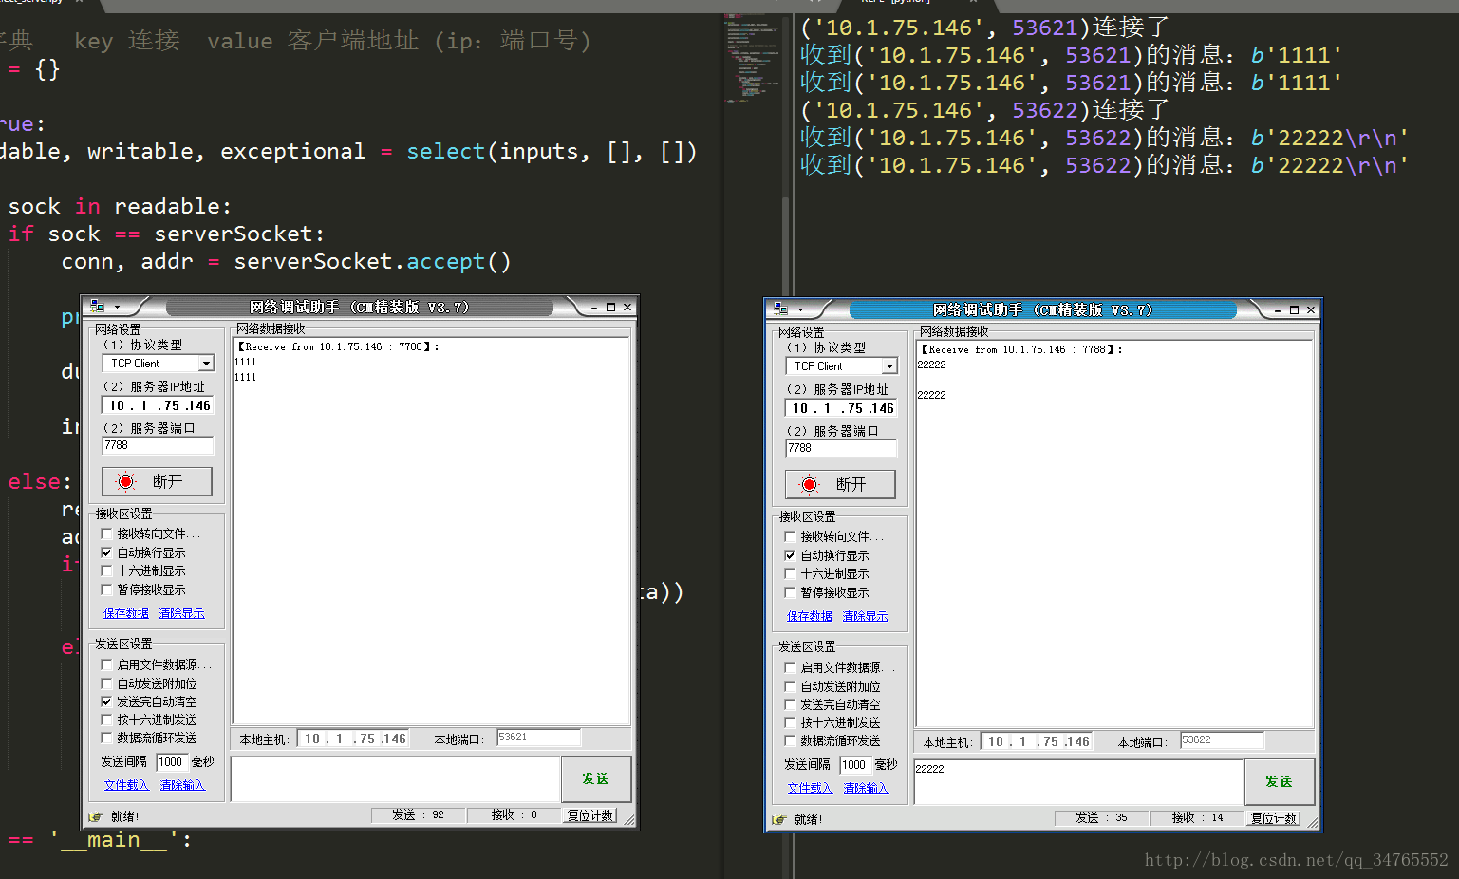
Task: Enable 启用文件数据源 in left window
Action: (x=106, y=664)
